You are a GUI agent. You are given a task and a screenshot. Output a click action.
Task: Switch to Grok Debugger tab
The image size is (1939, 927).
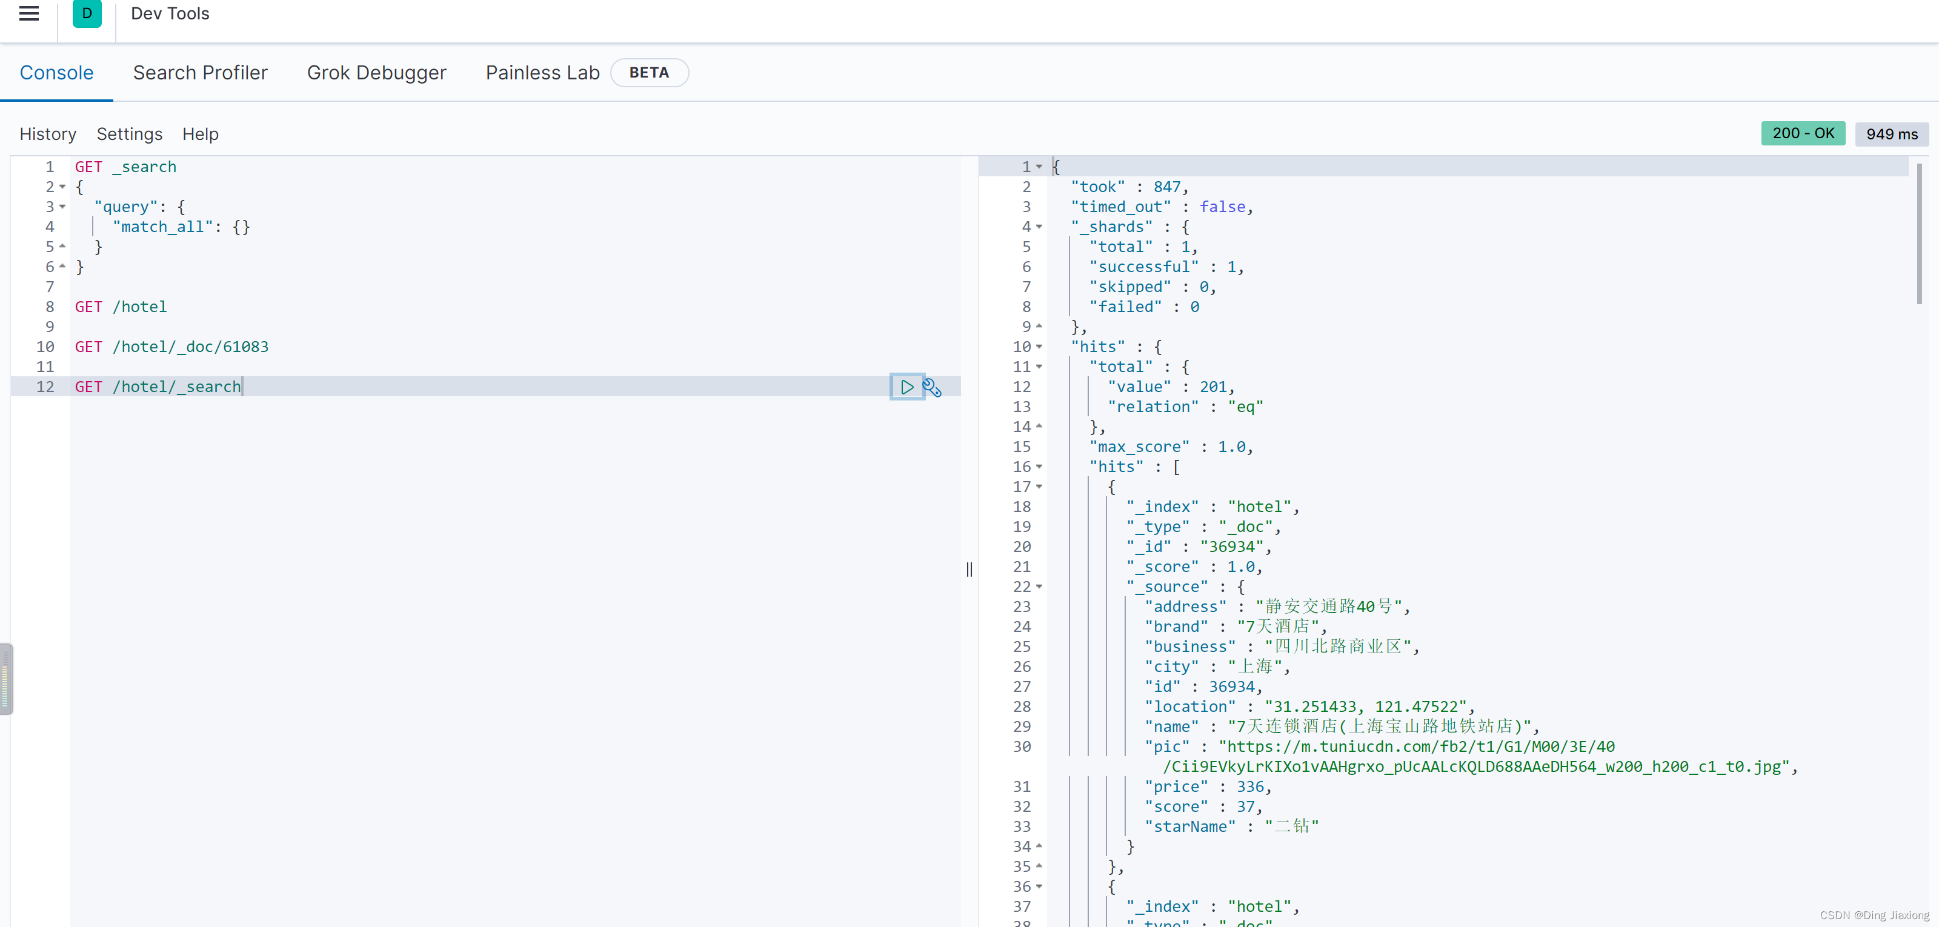coord(377,73)
